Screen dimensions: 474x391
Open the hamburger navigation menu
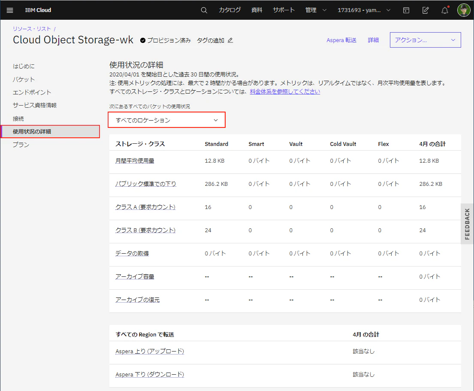tap(10, 10)
